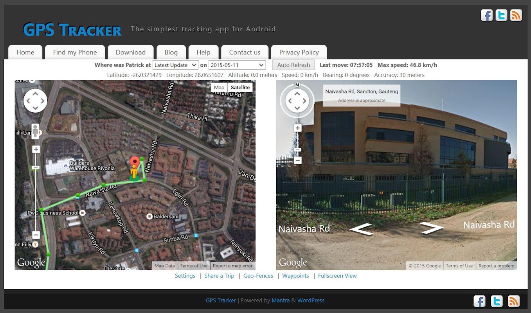Click the GPS Tracker site logo

point(72,30)
